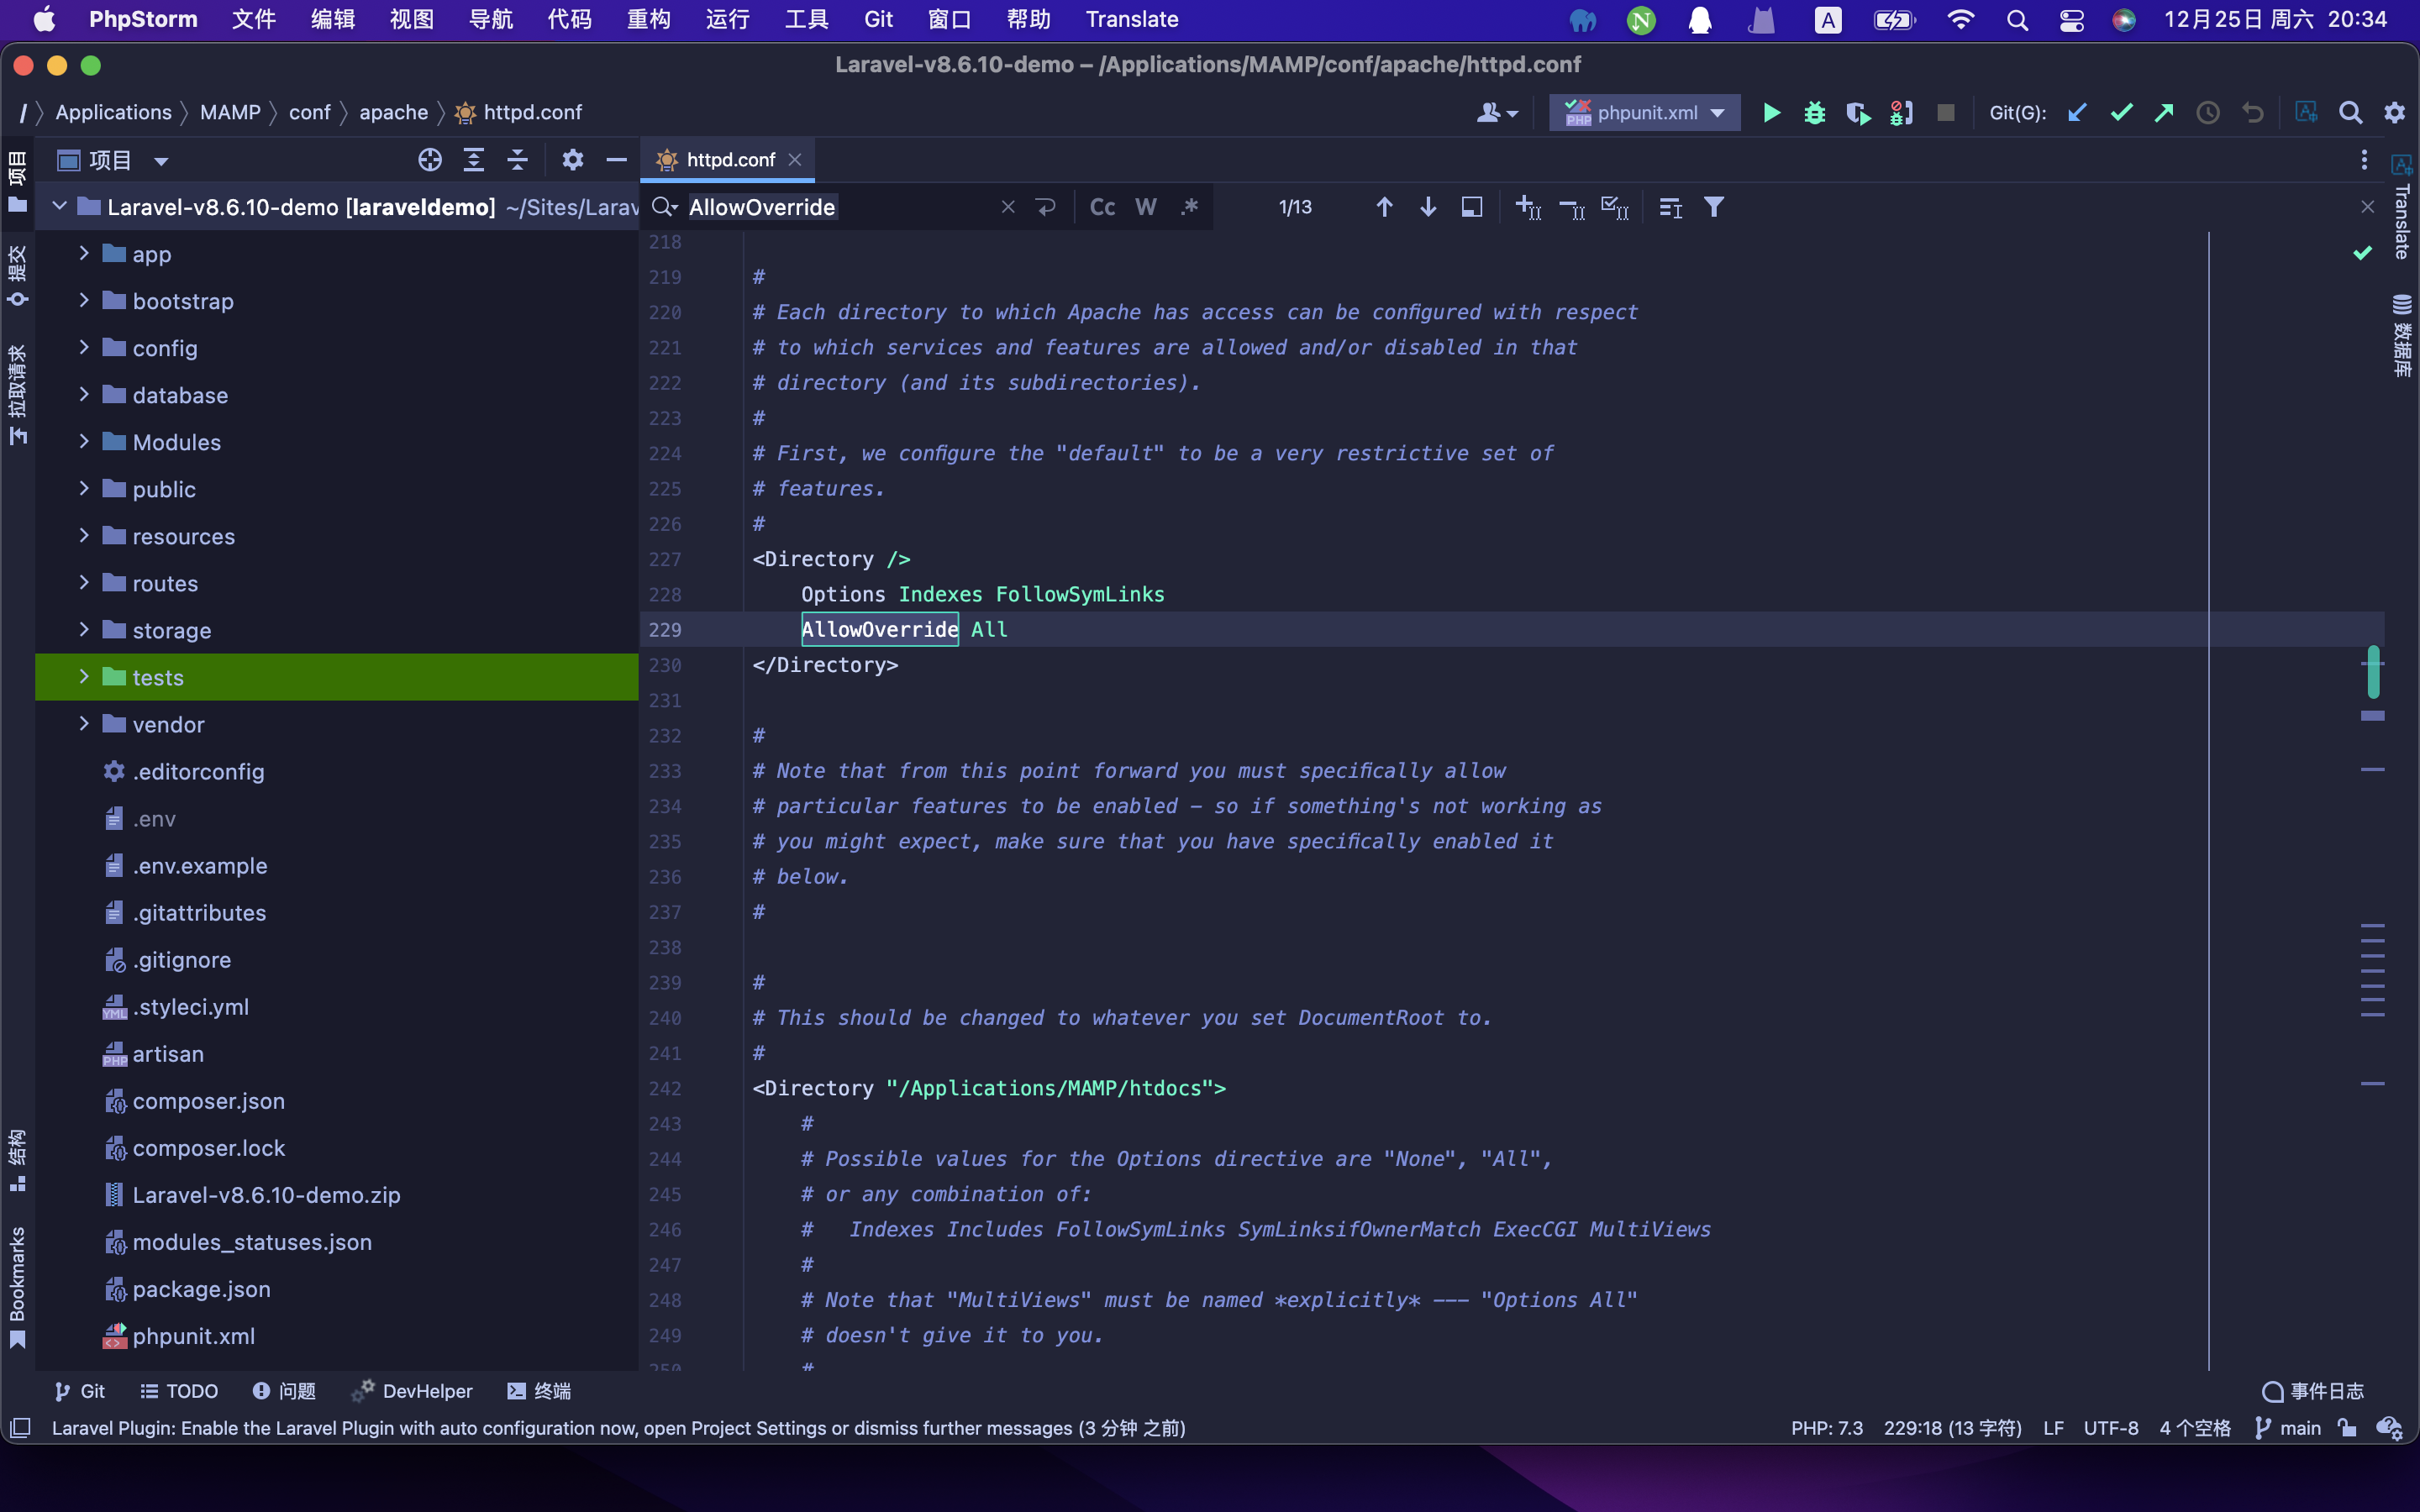Click the AllowOverride search field
This screenshot has height=1512, width=2420.
point(840,207)
